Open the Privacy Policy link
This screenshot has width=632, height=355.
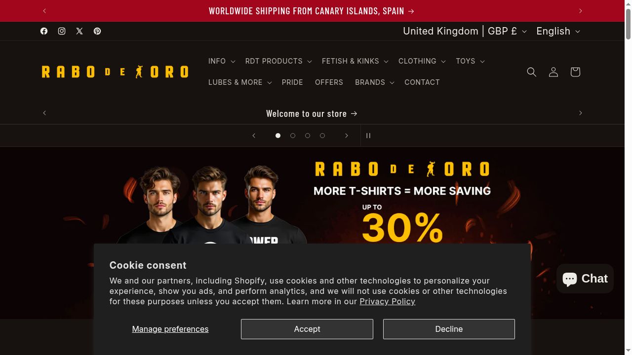388,301
